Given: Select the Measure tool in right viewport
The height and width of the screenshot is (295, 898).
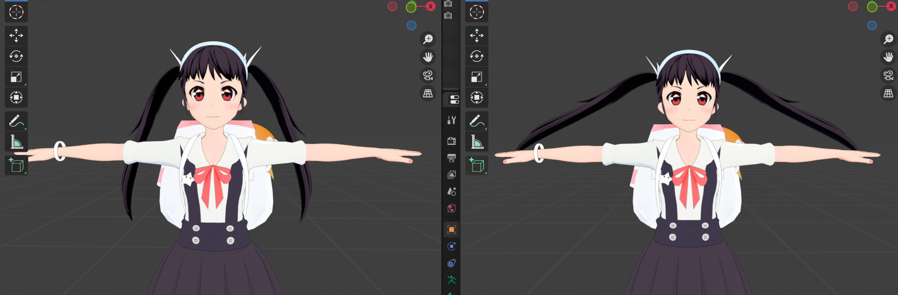Looking at the screenshot, I should pyautogui.click(x=477, y=142).
